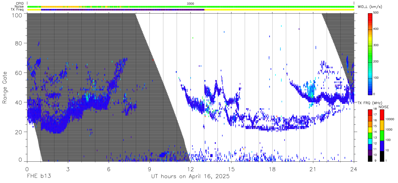Click the 21 tick on the UT hours axis
The width and height of the screenshot is (398, 183).
(x=313, y=169)
